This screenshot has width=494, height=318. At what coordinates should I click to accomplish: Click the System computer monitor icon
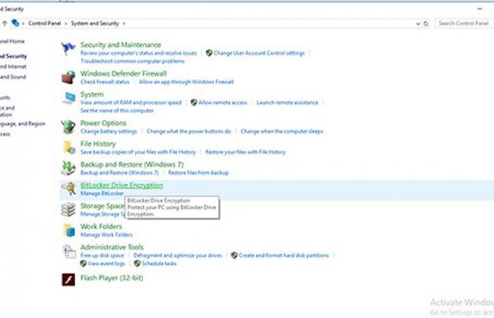pyautogui.click(x=68, y=98)
